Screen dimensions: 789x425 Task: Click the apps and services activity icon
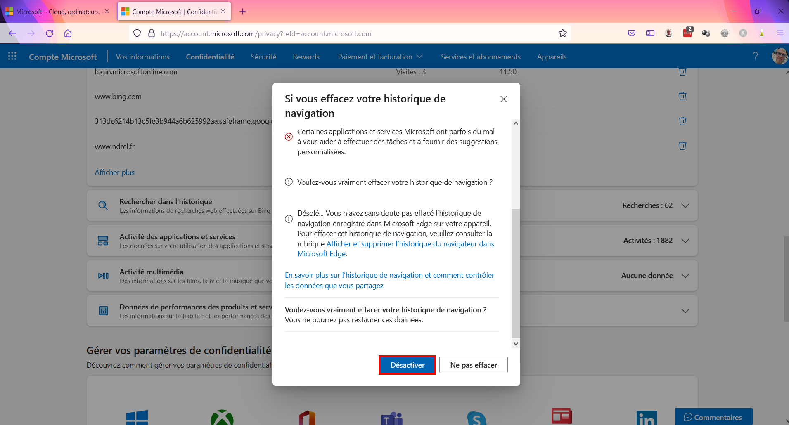pyautogui.click(x=103, y=241)
